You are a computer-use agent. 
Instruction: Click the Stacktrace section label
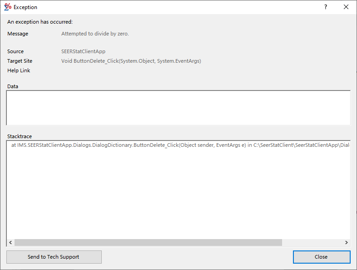tap(20, 136)
